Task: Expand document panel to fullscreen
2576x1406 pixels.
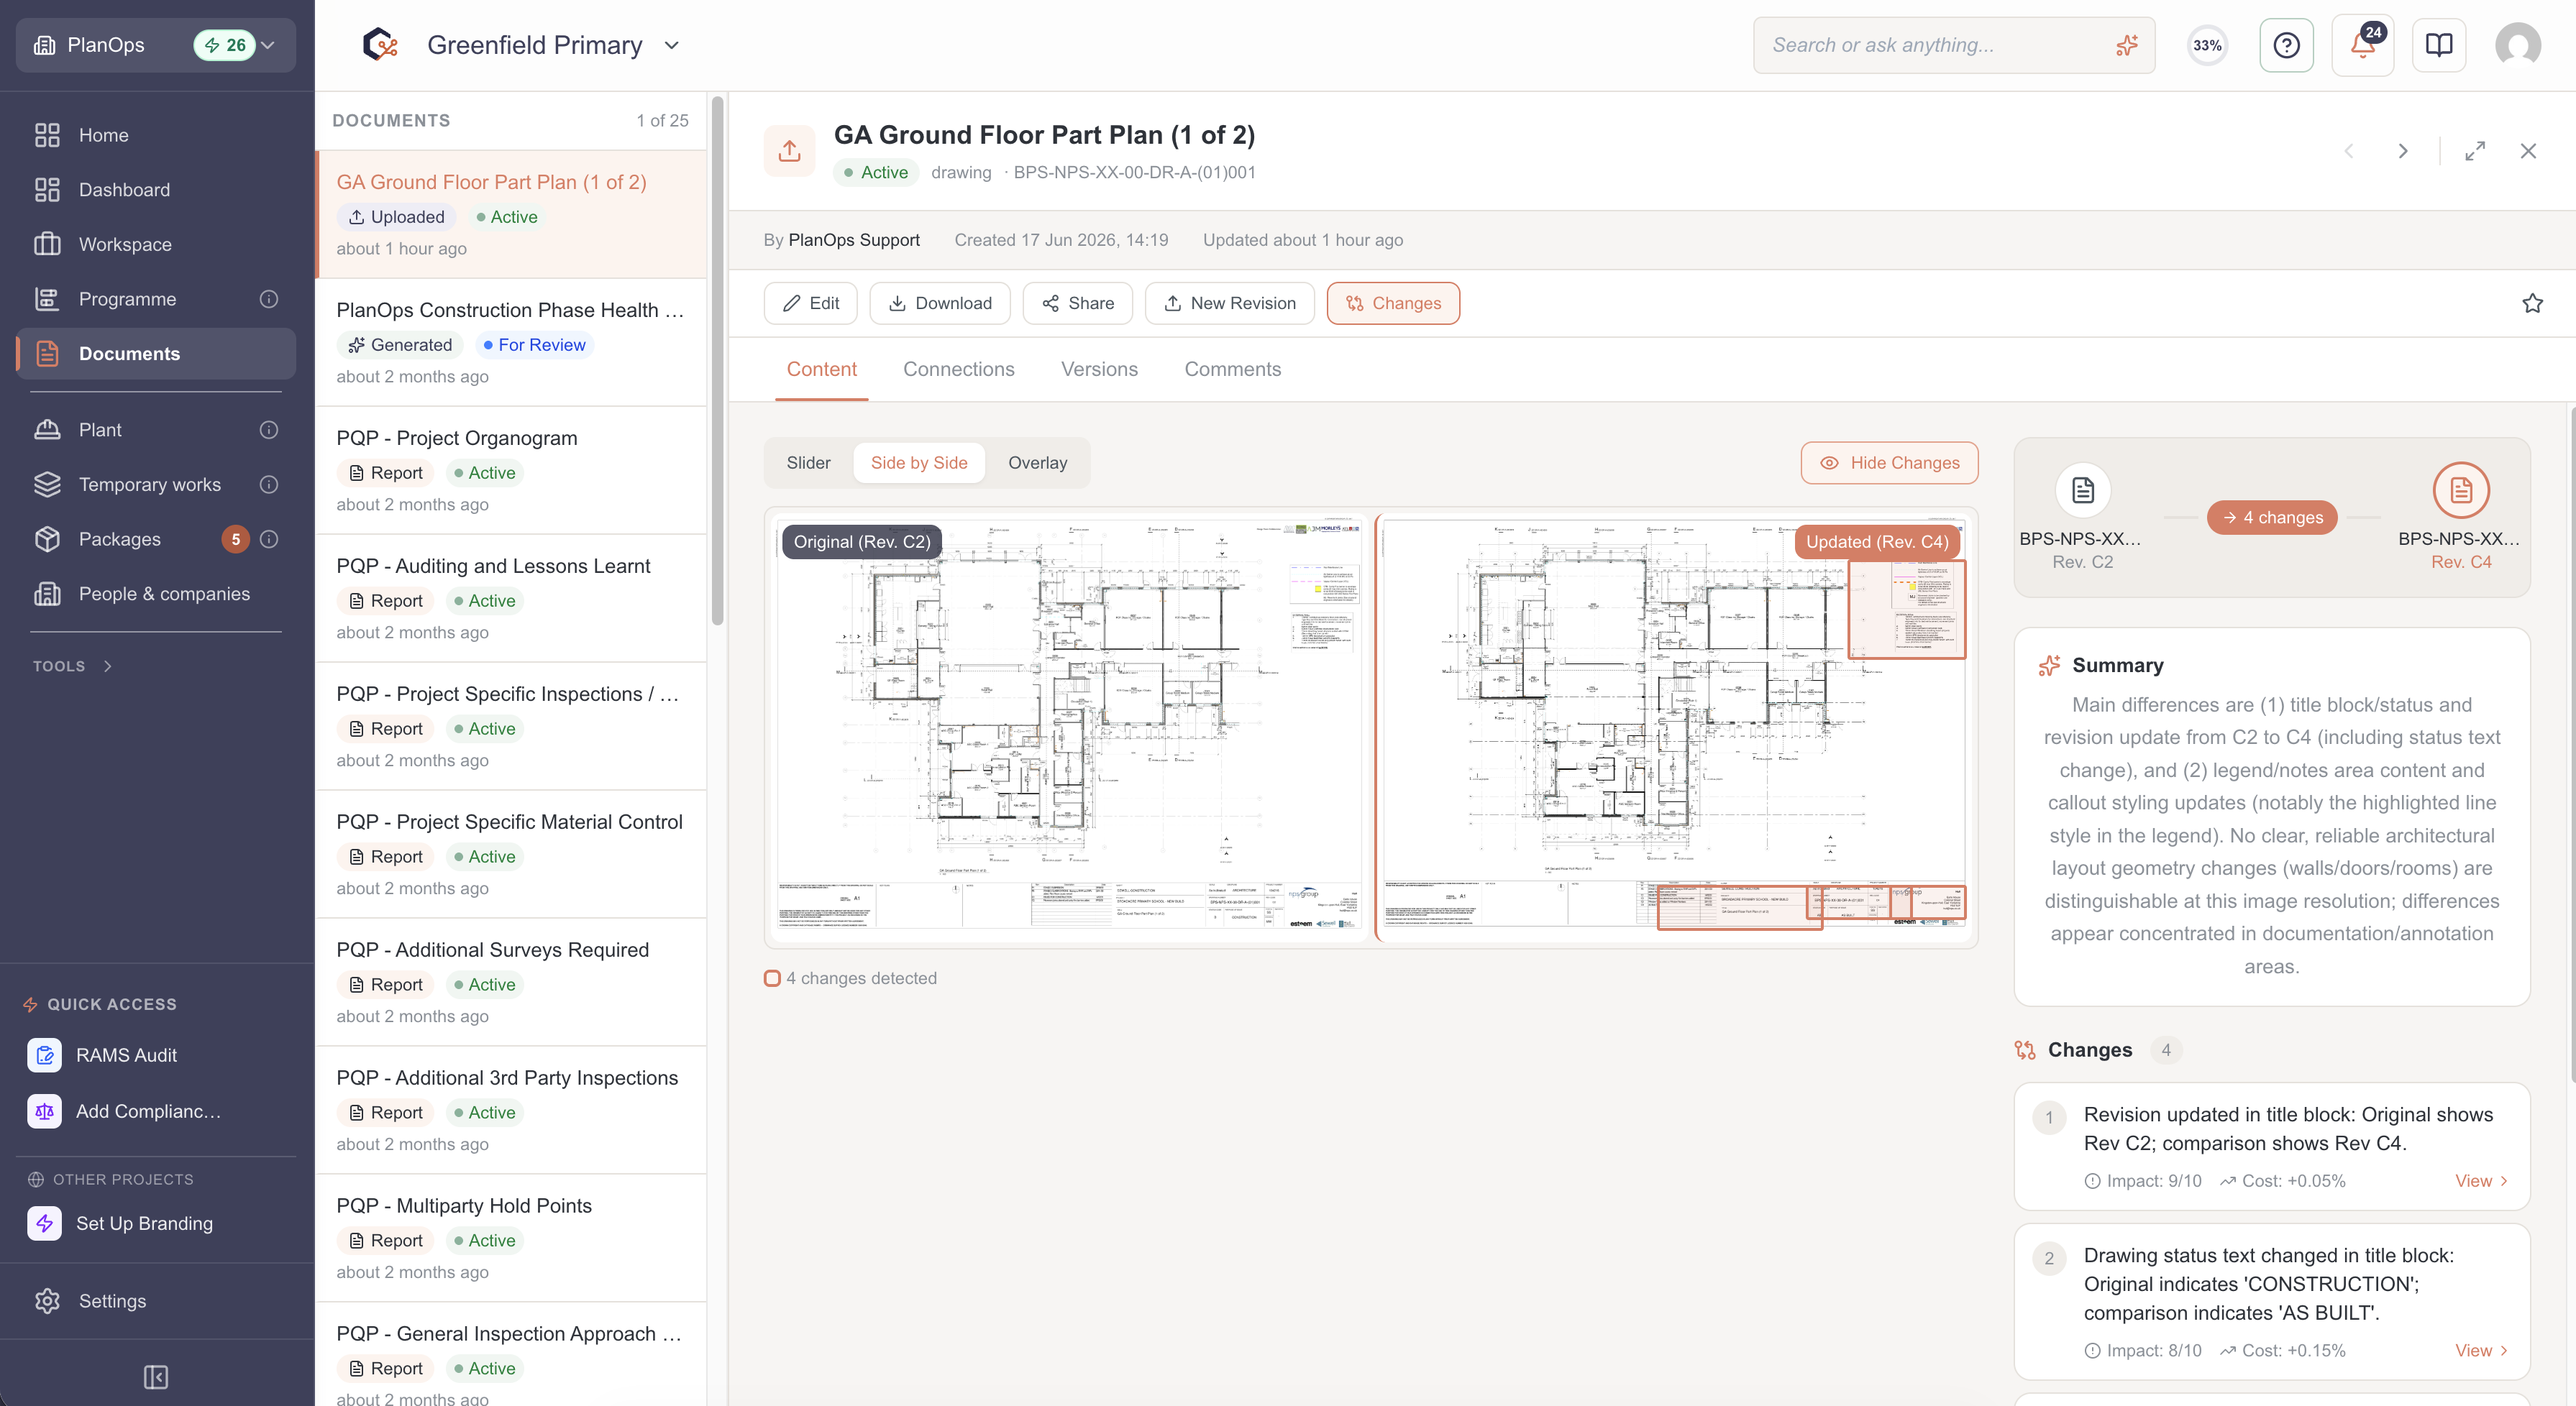Action: pyautogui.click(x=2475, y=151)
